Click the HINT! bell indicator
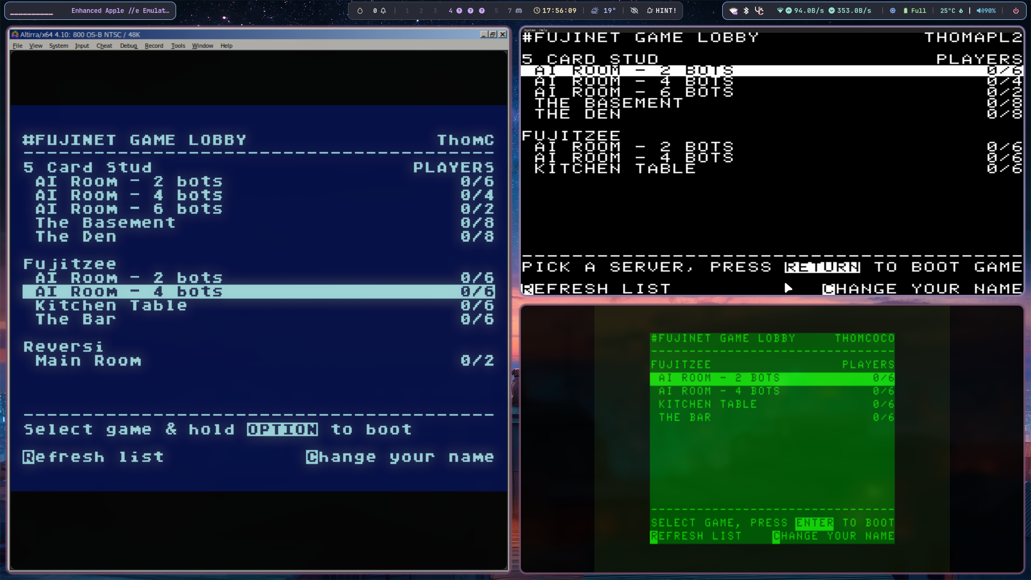The image size is (1031, 580). click(662, 11)
